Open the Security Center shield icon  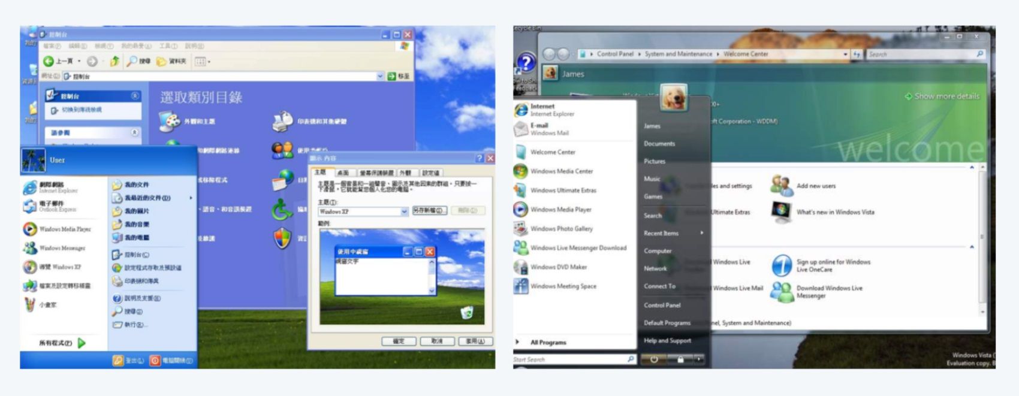click(x=282, y=238)
